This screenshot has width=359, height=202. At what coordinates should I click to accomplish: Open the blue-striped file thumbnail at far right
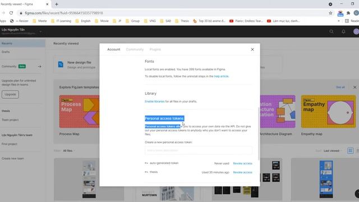[326, 179]
